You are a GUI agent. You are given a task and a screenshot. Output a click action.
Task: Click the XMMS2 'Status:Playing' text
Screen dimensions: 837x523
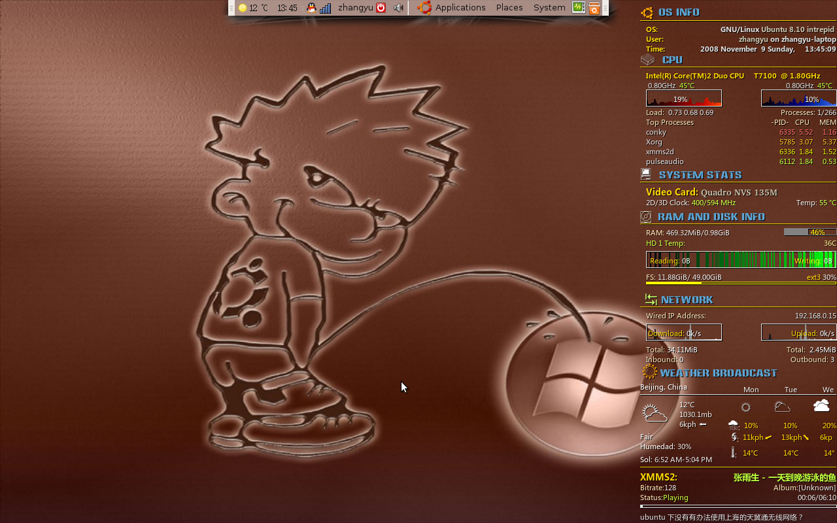pos(664,498)
